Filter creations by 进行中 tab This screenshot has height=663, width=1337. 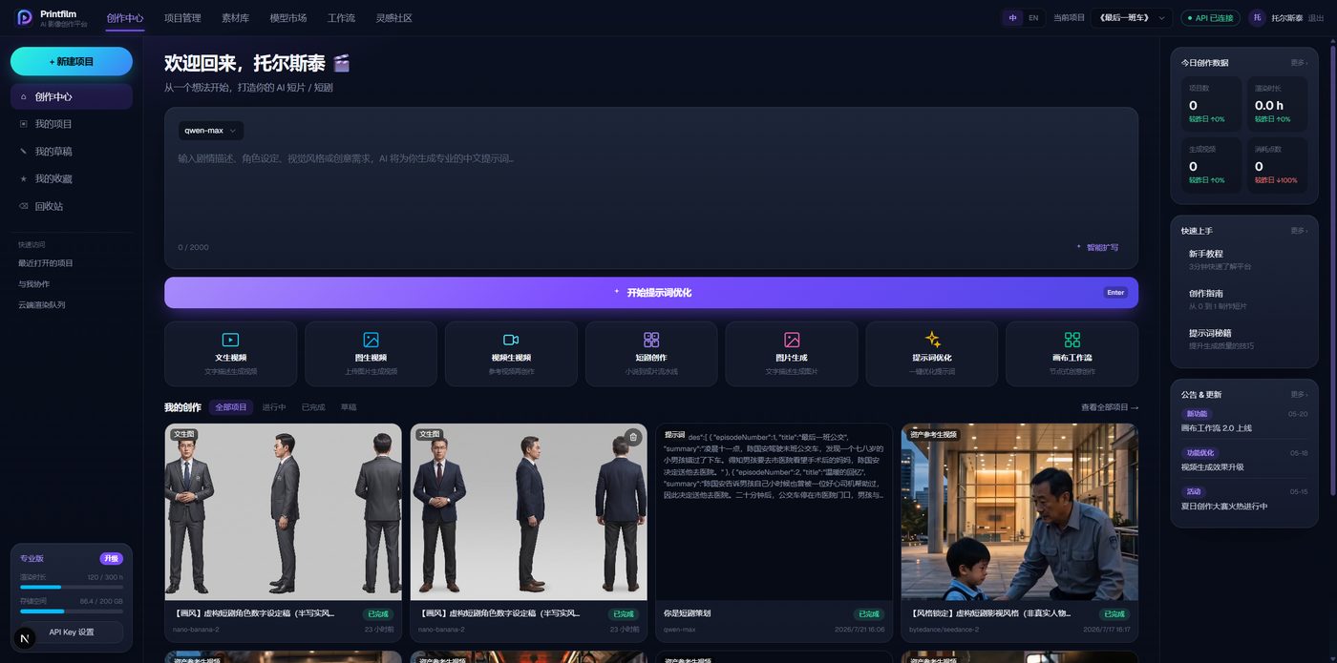point(274,407)
